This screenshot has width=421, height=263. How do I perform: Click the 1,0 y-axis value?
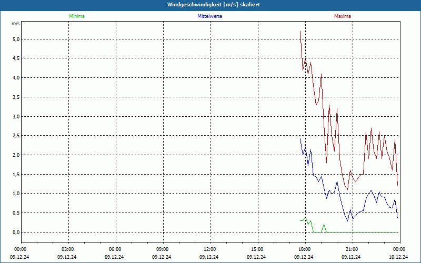pos(16,194)
